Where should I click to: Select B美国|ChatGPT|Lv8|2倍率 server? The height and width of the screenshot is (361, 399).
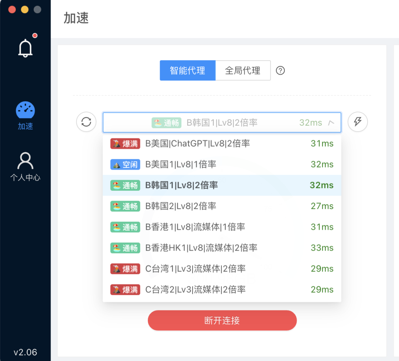click(198, 144)
